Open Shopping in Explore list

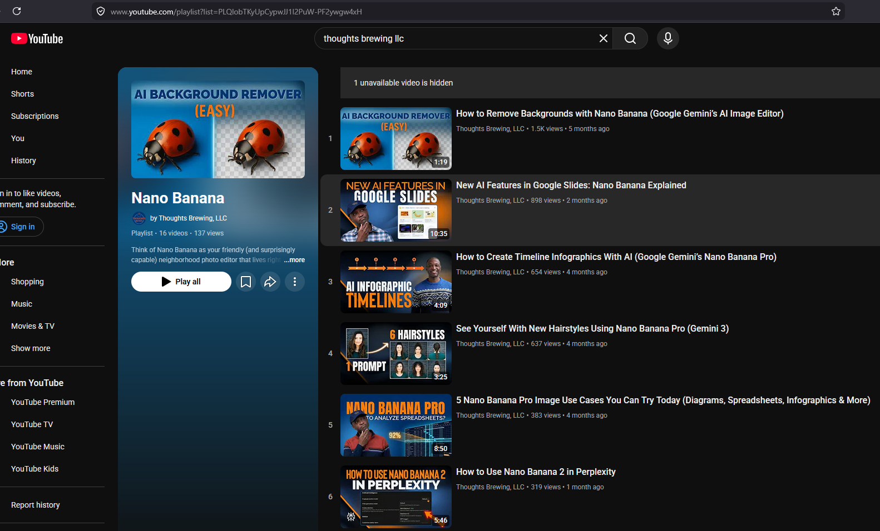pyautogui.click(x=27, y=282)
